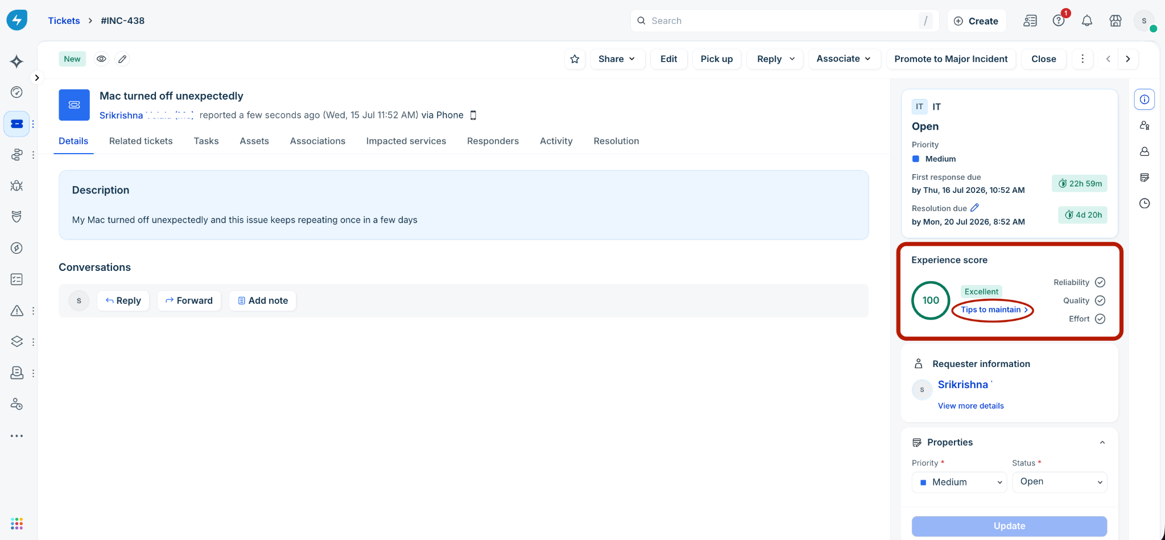
Task: Open the Share dropdown
Action: [x=617, y=59]
